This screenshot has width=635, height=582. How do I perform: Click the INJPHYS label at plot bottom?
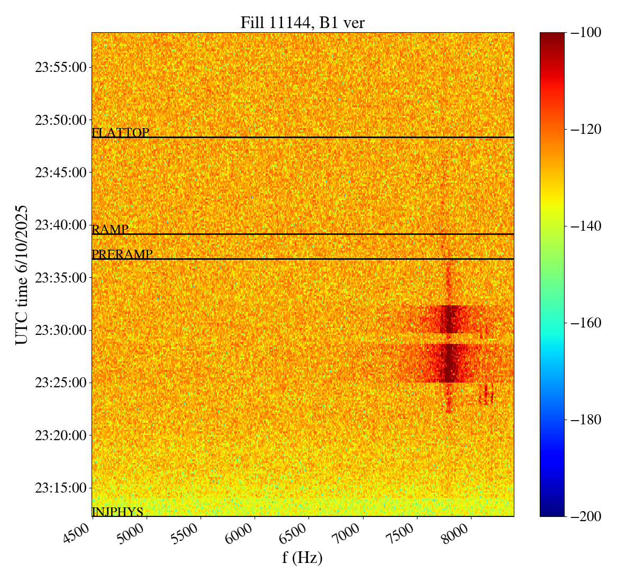click(x=117, y=512)
